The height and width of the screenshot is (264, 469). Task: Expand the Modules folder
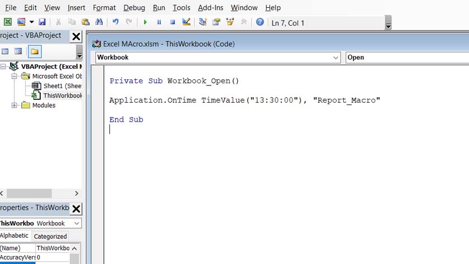coord(15,105)
